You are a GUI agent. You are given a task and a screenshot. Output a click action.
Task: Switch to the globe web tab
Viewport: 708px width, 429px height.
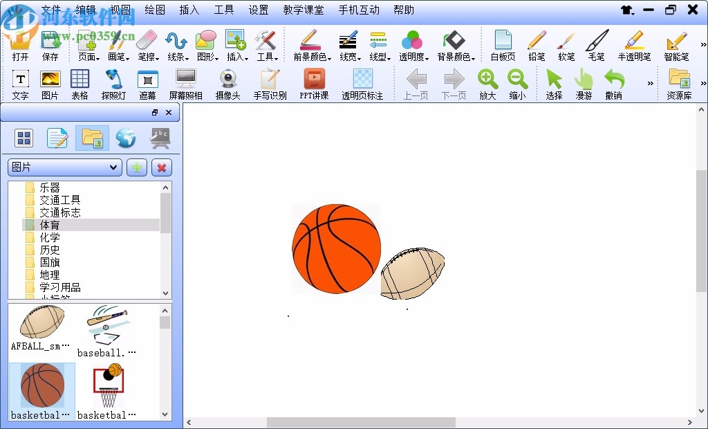(126, 138)
